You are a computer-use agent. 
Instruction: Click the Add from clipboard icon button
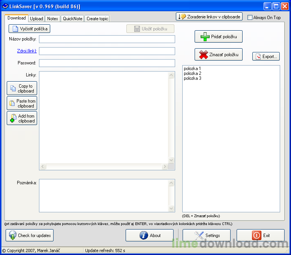tap(22, 118)
